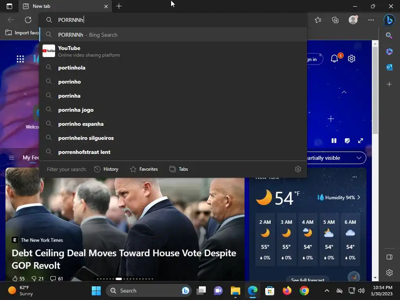Filter search by Tabs

(x=179, y=169)
